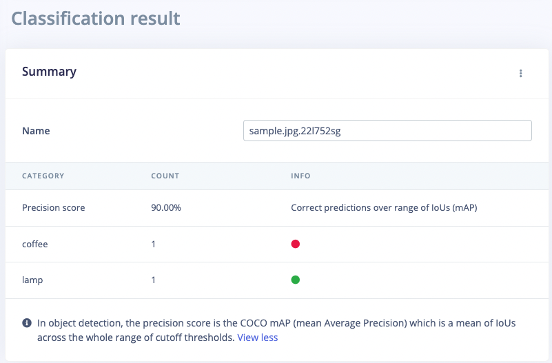The image size is (552, 363).
Task: Click the red dot for coffee
Action: point(296,244)
